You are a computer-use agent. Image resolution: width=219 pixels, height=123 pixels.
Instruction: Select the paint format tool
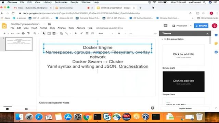click(28, 33)
